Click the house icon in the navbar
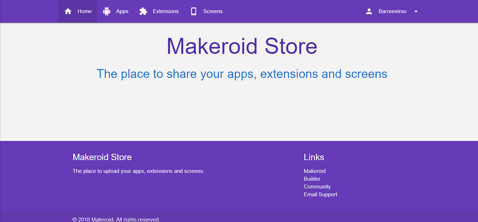This screenshot has width=478, height=222. coord(68,11)
